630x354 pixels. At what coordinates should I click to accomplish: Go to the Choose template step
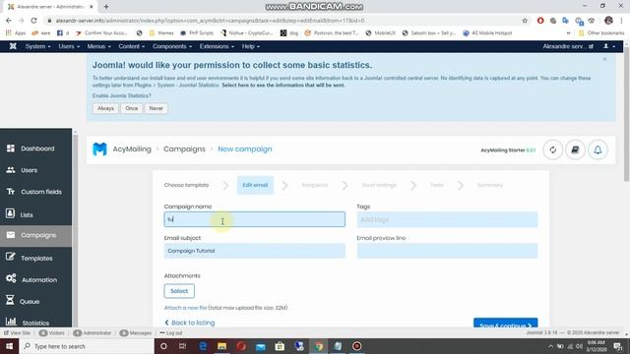(x=186, y=185)
